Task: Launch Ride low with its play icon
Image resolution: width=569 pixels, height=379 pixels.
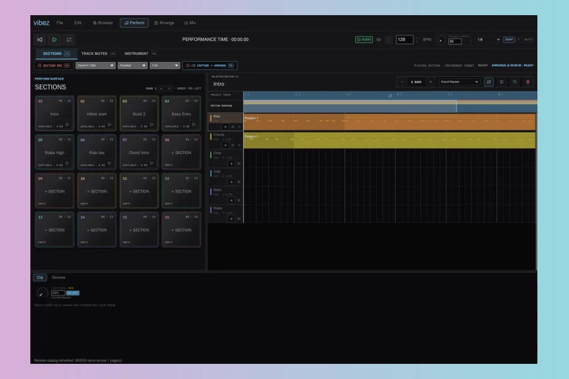Action: tap(109, 163)
